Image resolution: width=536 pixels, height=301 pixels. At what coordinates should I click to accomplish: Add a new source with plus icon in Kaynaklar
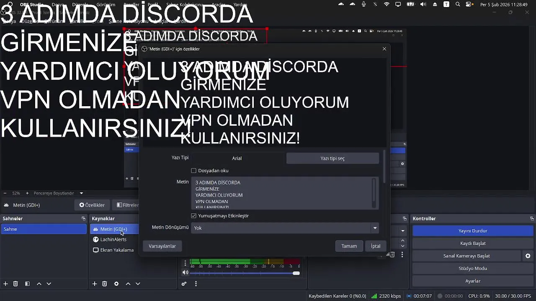click(95, 284)
